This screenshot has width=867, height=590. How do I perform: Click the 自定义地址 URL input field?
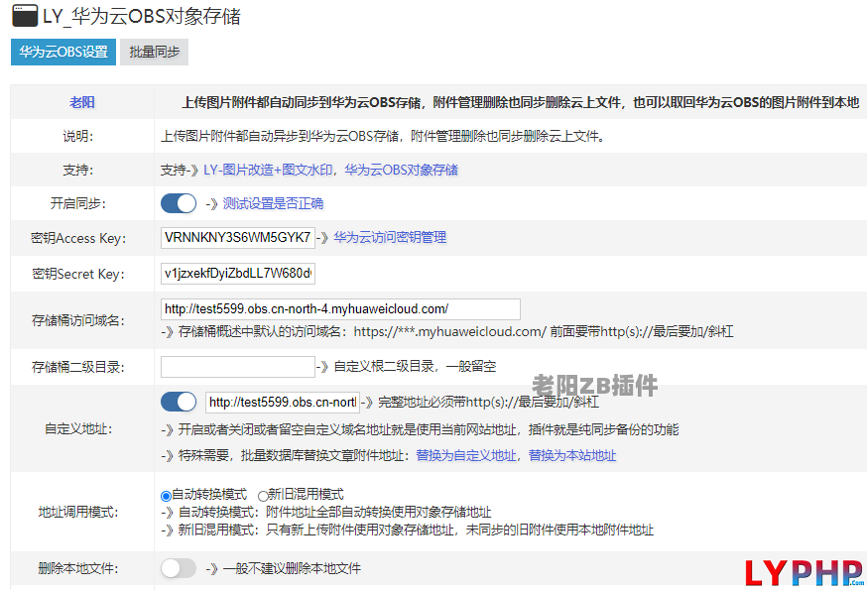[283, 402]
